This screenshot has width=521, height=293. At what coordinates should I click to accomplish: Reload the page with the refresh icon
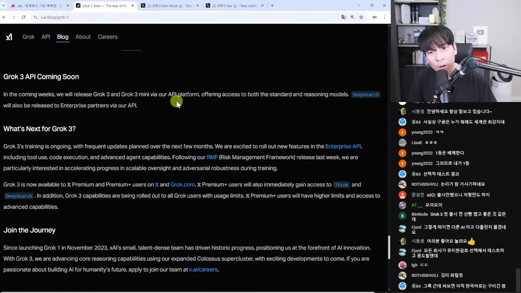24,17
